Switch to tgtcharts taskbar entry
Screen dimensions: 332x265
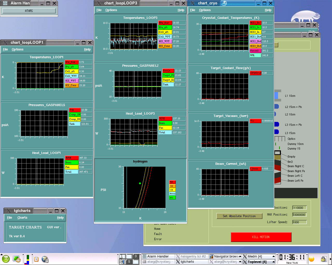click(191, 262)
